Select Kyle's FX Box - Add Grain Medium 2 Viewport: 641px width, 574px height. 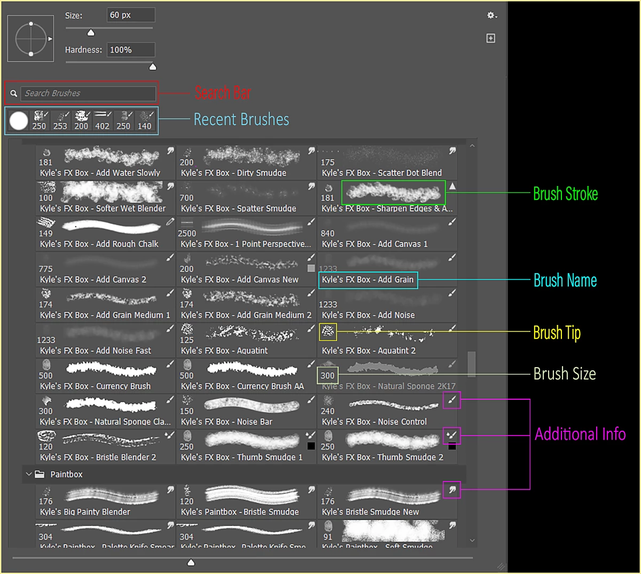(x=246, y=305)
